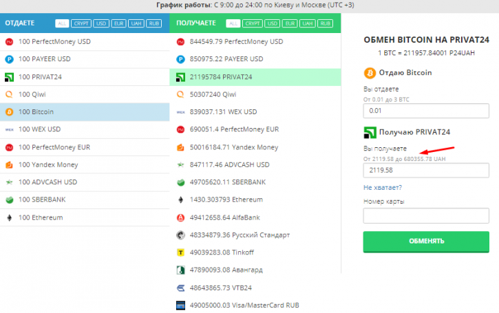Choose 100 Qiwi to give

point(85,94)
